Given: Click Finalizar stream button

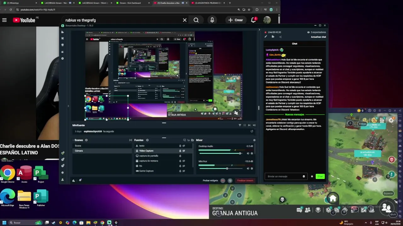Looking at the screenshot, I should pyautogui.click(x=245, y=180).
